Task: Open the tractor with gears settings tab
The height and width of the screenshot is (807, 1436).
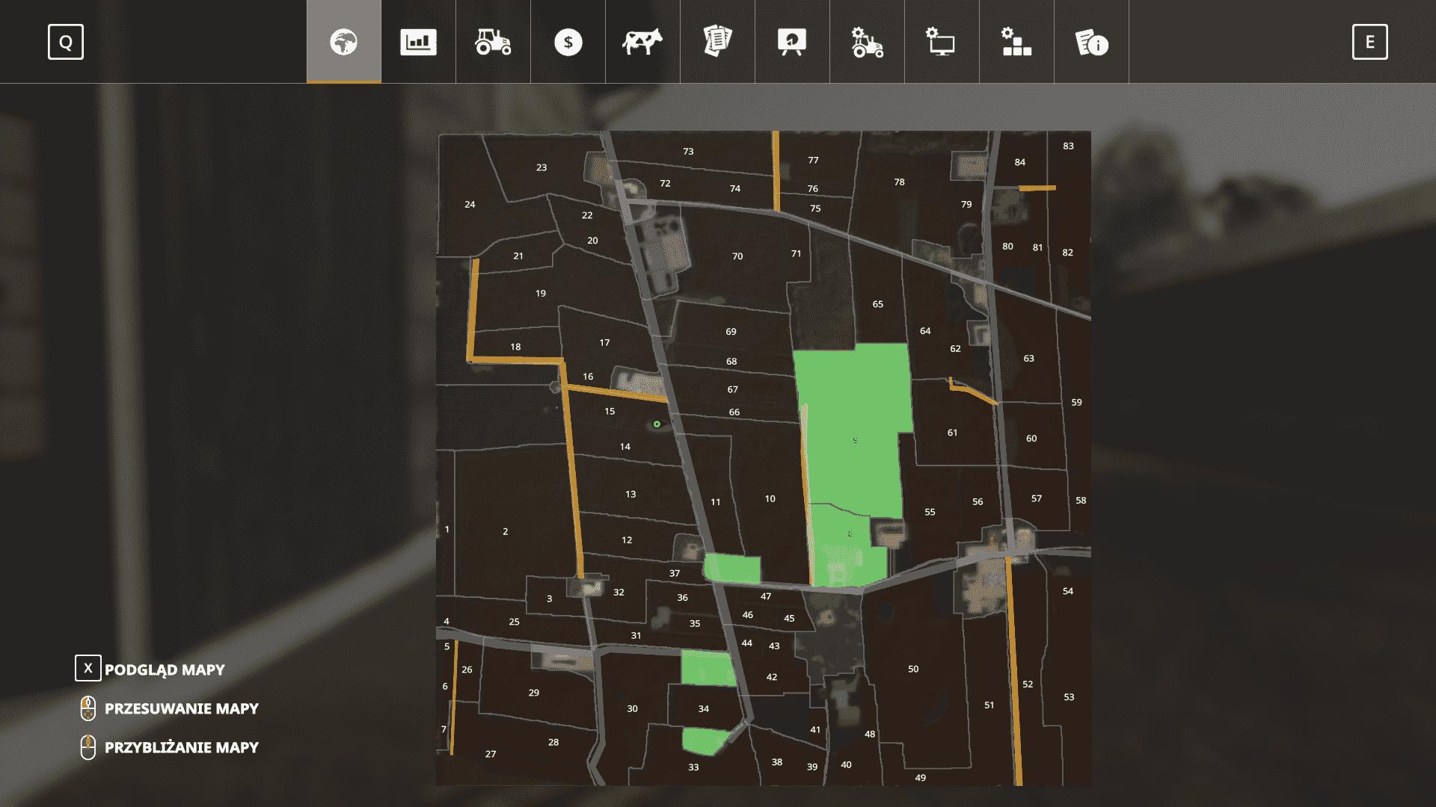Action: tap(867, 42)
